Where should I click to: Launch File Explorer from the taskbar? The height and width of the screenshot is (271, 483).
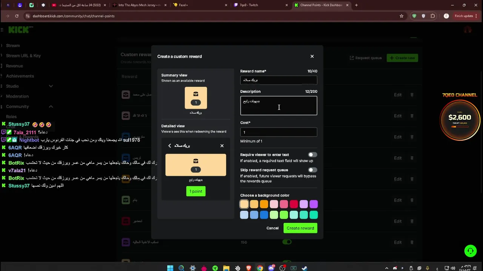[x=226, y=268]
